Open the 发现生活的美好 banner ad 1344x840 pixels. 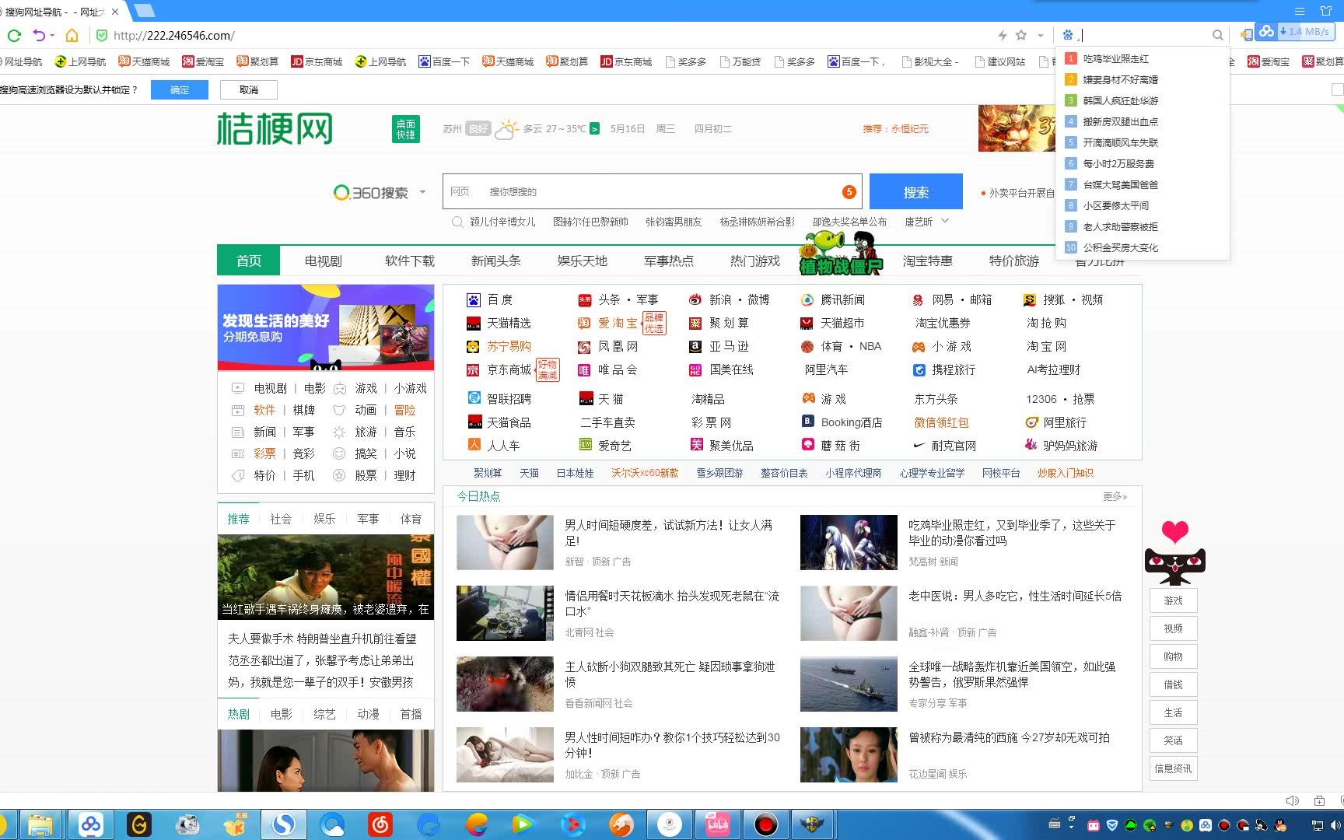point(326,327)
